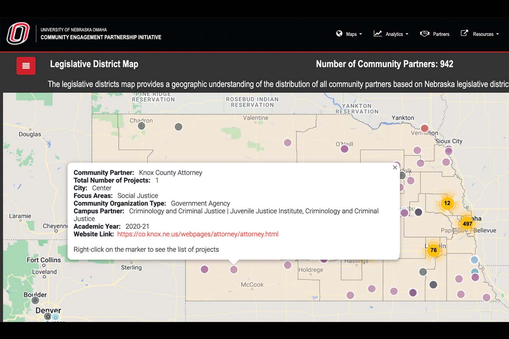Click Community Engagement Partnership Initiative title
Image resolution: width=509 pixels, height=339 pixels.
click(x=101, y=37)
